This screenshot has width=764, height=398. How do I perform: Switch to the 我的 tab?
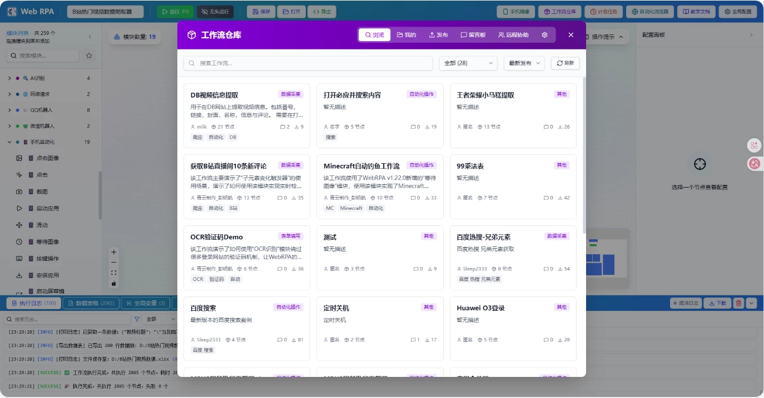coord(406,35)
